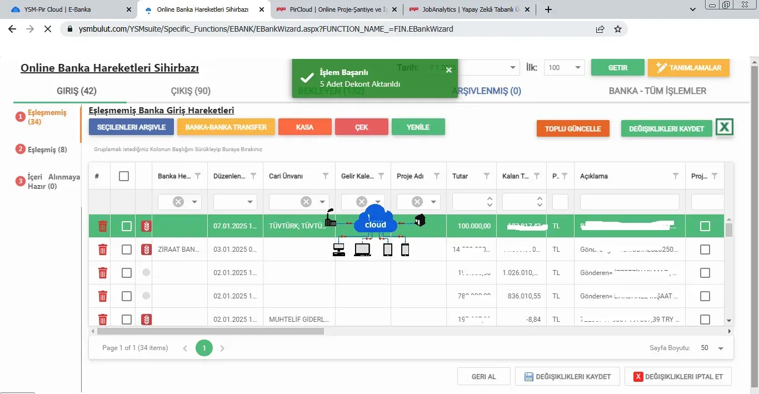Open a new browser tab
Screen dimensions: 759x394
click(x=548, y=9)
